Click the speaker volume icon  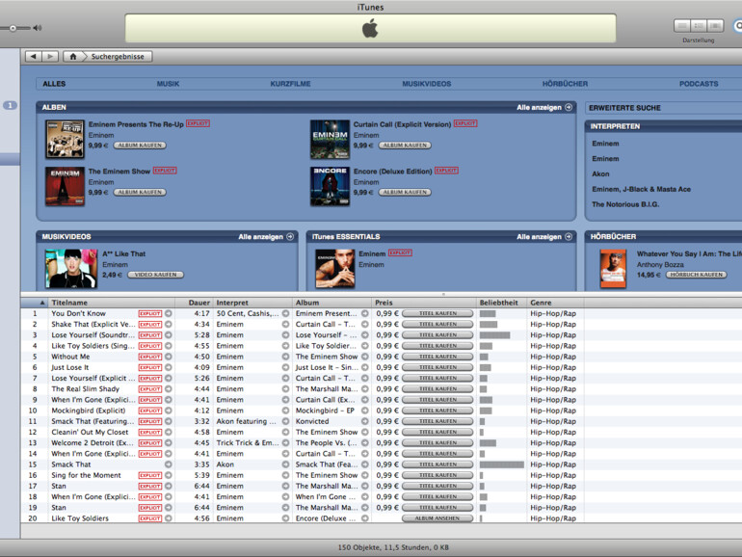coord(38,28)
